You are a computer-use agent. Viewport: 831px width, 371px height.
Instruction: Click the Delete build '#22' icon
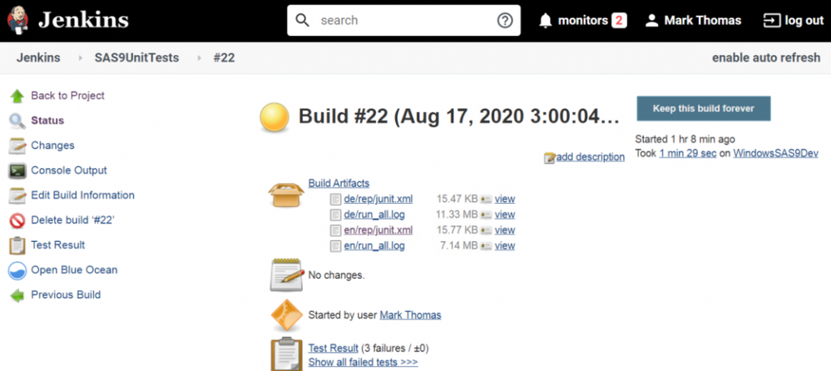pos(17,220)
